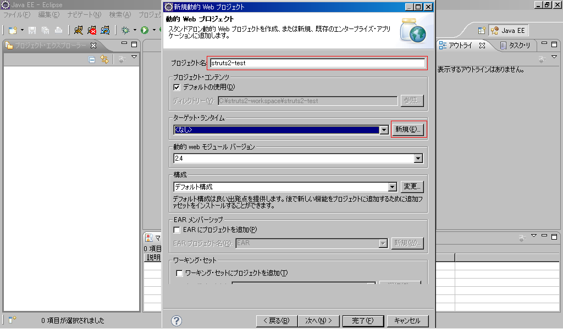This screenshot has height=329, width=563.
Task: Enable ワーキング・セットにプロジェクトを追加(T) checkbox
Action: (x=179, y=273)
